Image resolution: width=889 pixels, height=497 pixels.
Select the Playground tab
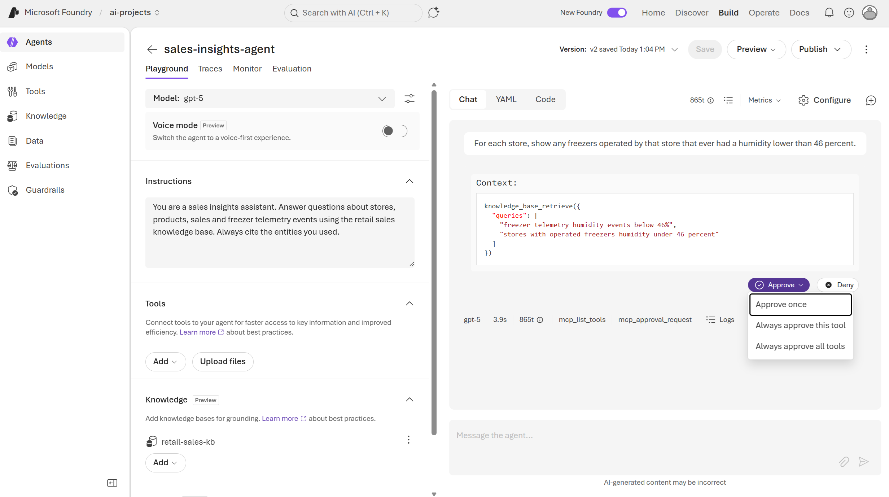coord(167,69)
